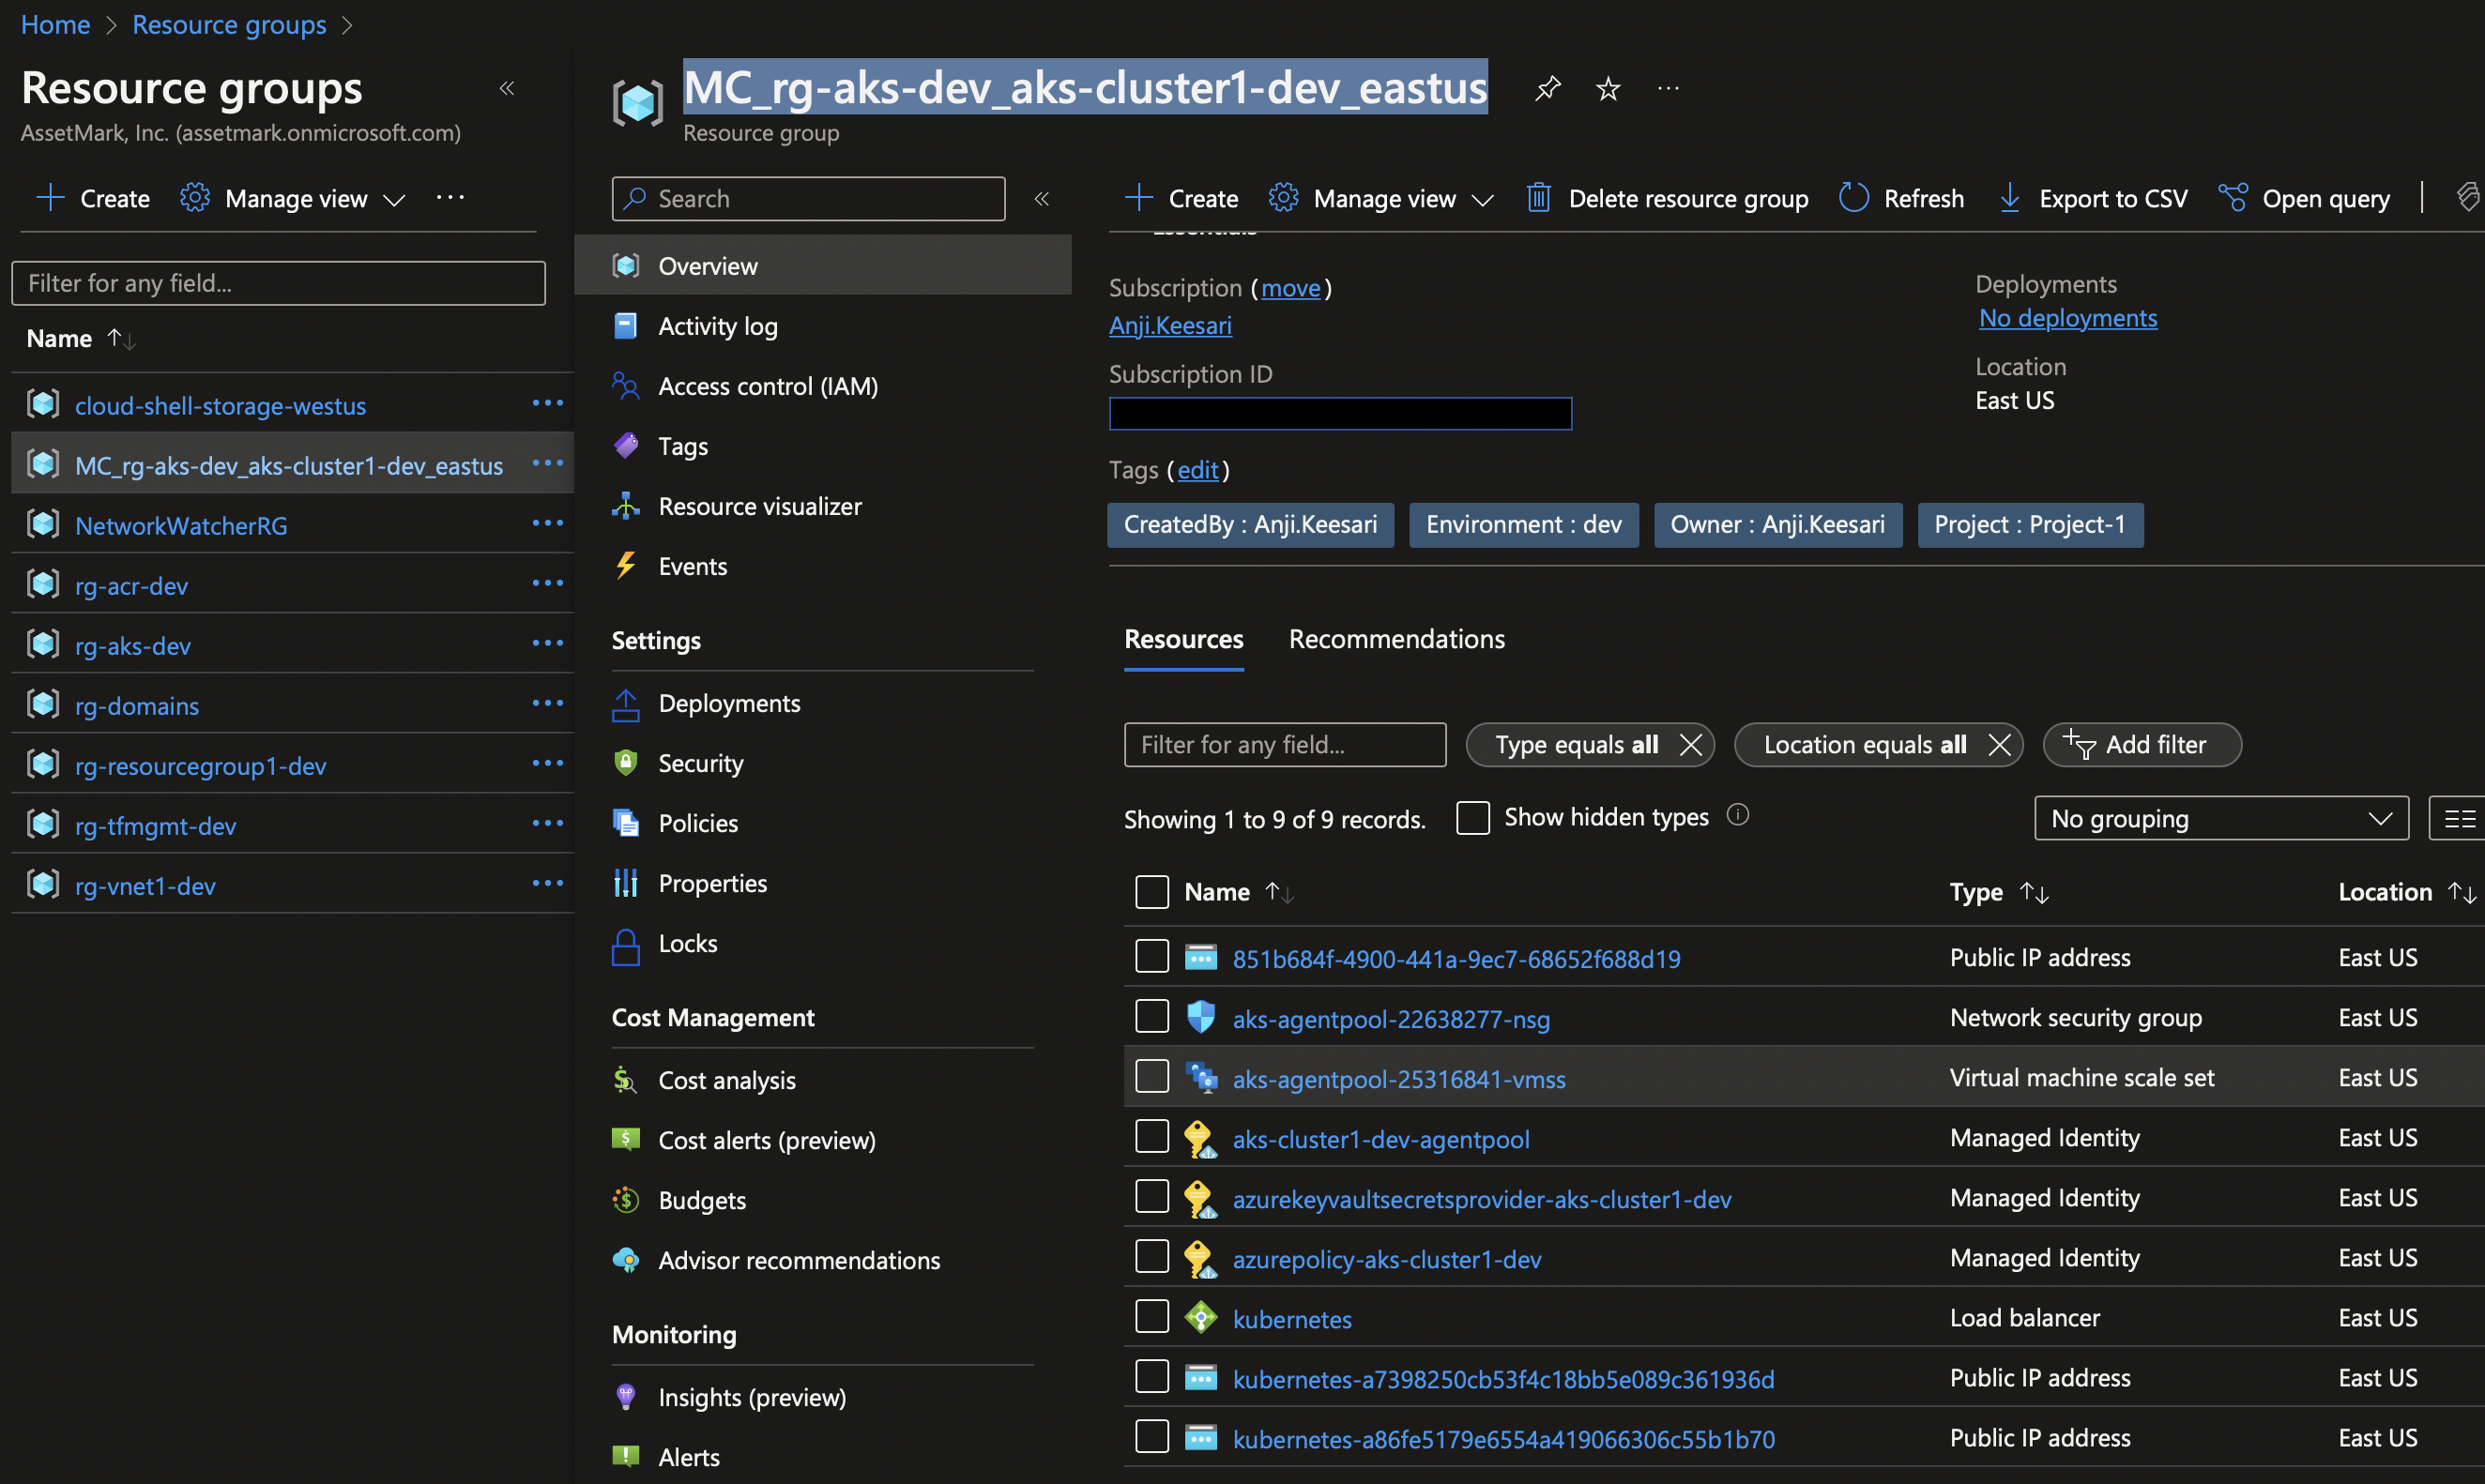Click the Delete resource group trash icon
This screenshot has width=2485, height=1484.
coord(1539,198)
